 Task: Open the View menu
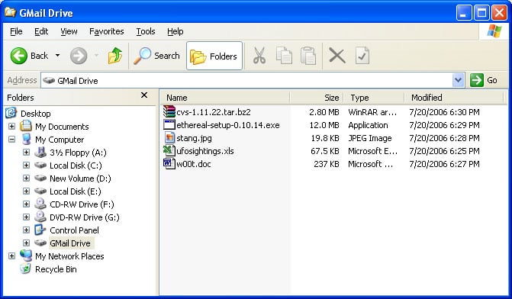69,31
